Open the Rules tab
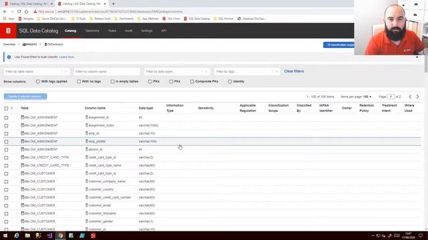The height and width of the screenshot is (240, 428). tap(112, 31)
